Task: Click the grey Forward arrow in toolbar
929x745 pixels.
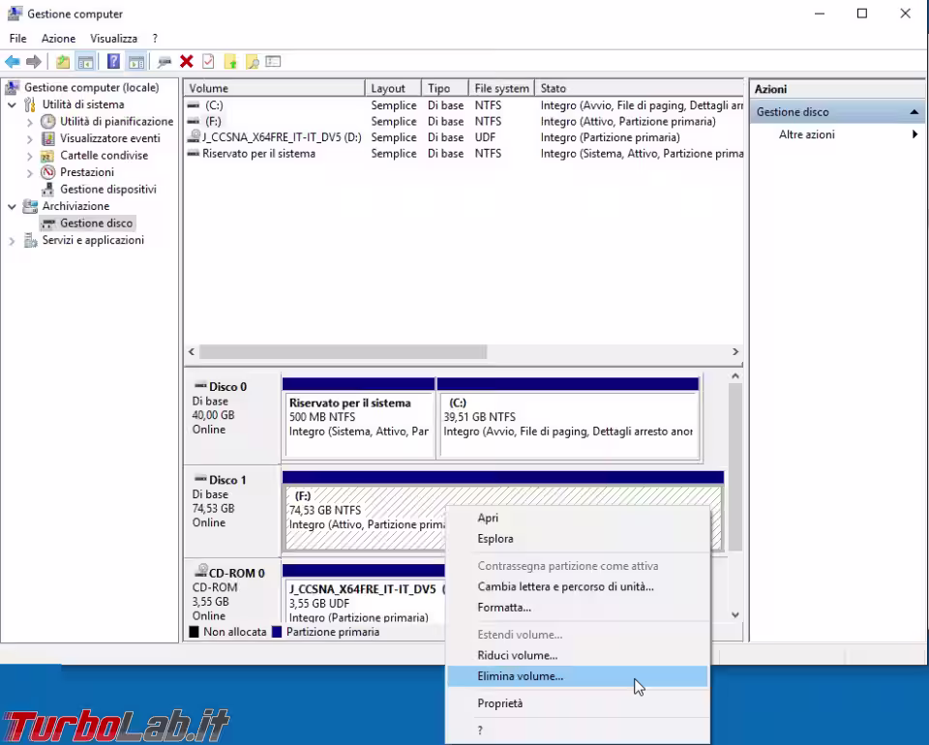Action: [34, 62]
